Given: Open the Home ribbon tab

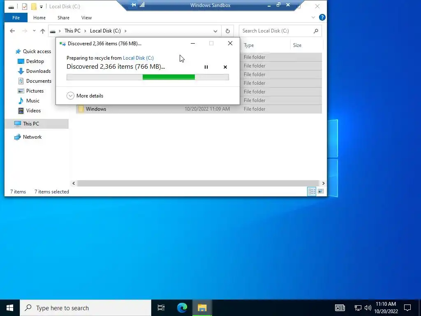Looking at the screenshot, I should pyautogui.click(x=39, y=17).
